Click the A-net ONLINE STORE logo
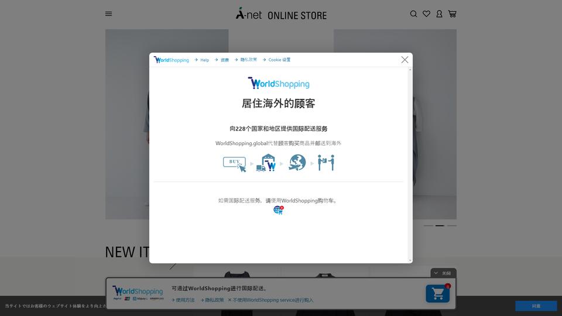Screen dimensions: 562x316 click(281, 14)
